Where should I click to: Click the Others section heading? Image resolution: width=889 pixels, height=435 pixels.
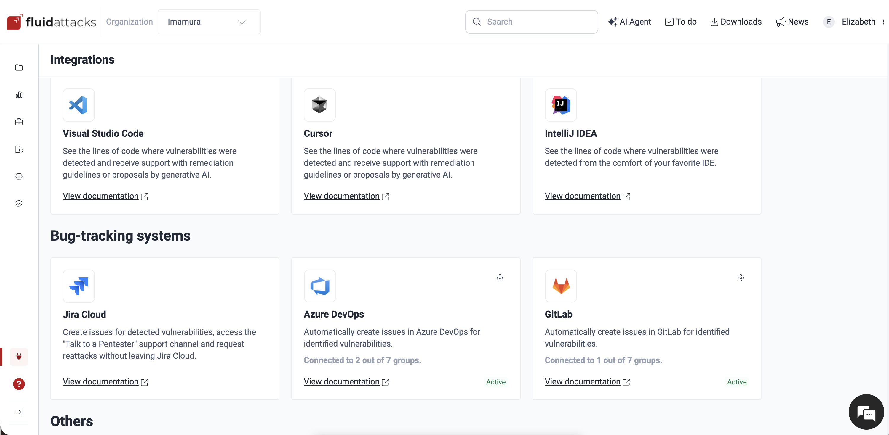coord(72,421)
